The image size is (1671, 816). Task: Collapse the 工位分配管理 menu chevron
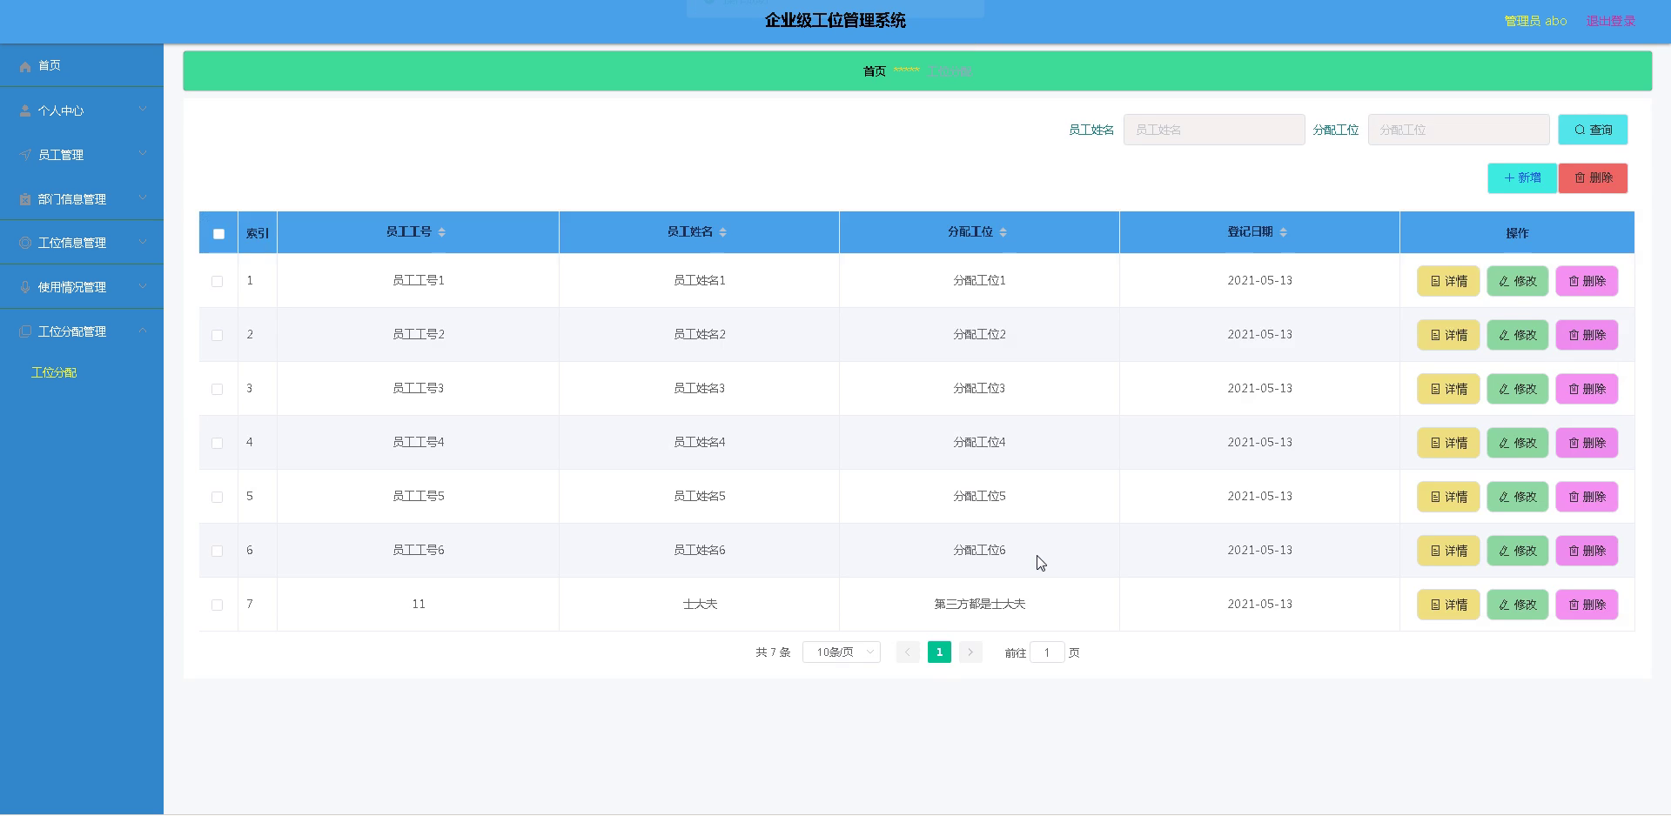(143, 331)
